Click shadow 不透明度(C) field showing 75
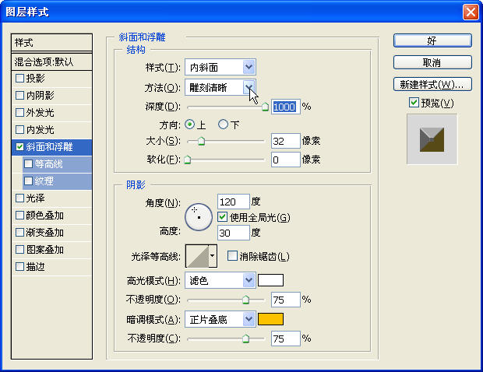Image resolution: width=483 pixels, height=372 pixels. [286, 339]
